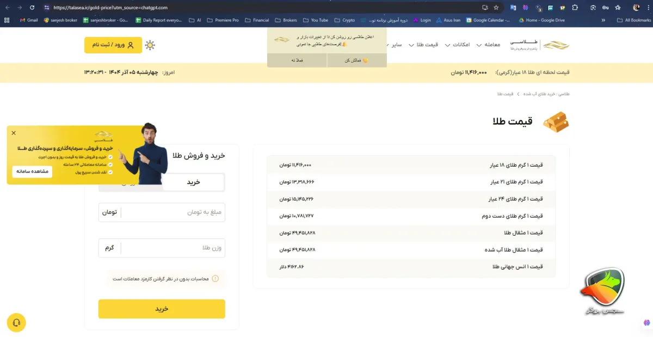
Task: Click the yellow خرید submit button
Action: (x=162, y=309)
